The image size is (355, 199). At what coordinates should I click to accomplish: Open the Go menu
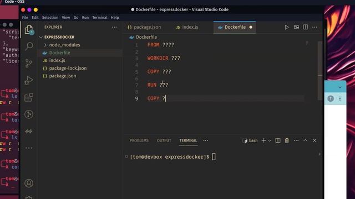[x=76, y=18]
